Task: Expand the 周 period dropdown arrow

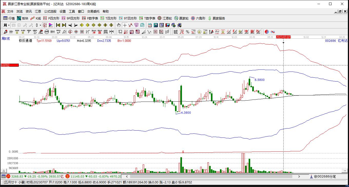Action: tap(9, 25)
